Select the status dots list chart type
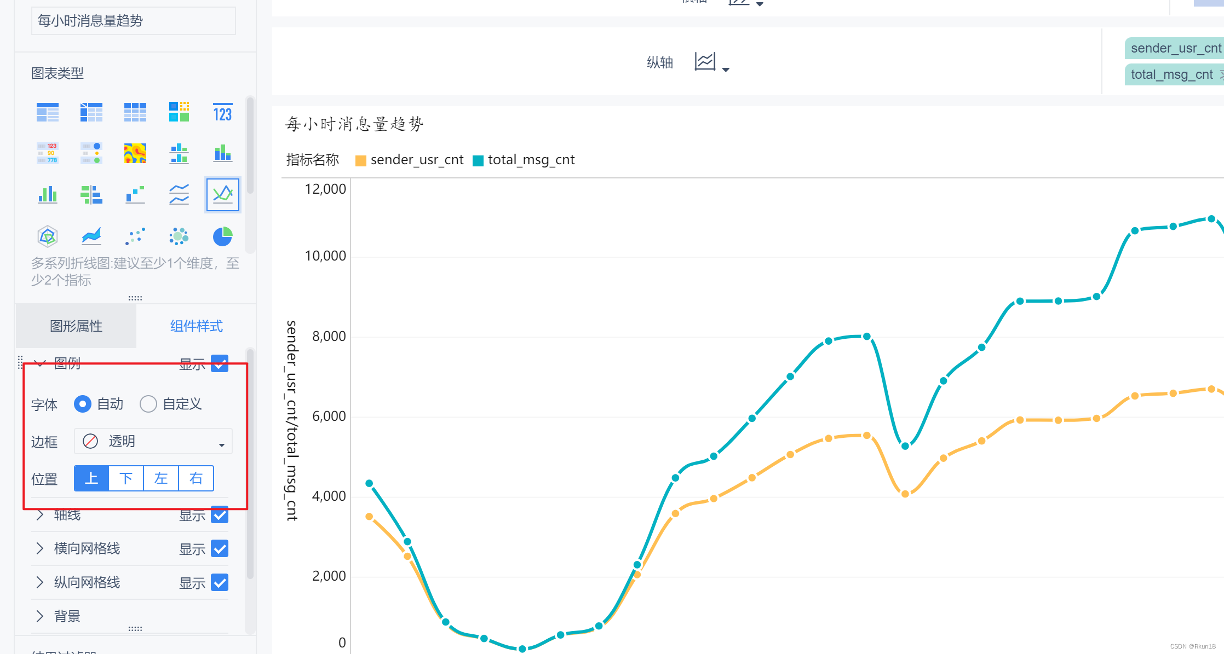This screenshot has height=654, width=1224. pyautogui.click(x=91, y=153)
